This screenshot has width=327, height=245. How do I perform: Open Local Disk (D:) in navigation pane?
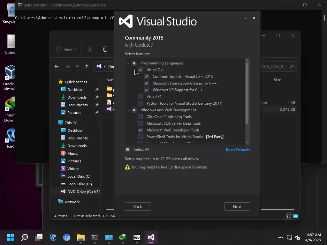pos(79,184)
